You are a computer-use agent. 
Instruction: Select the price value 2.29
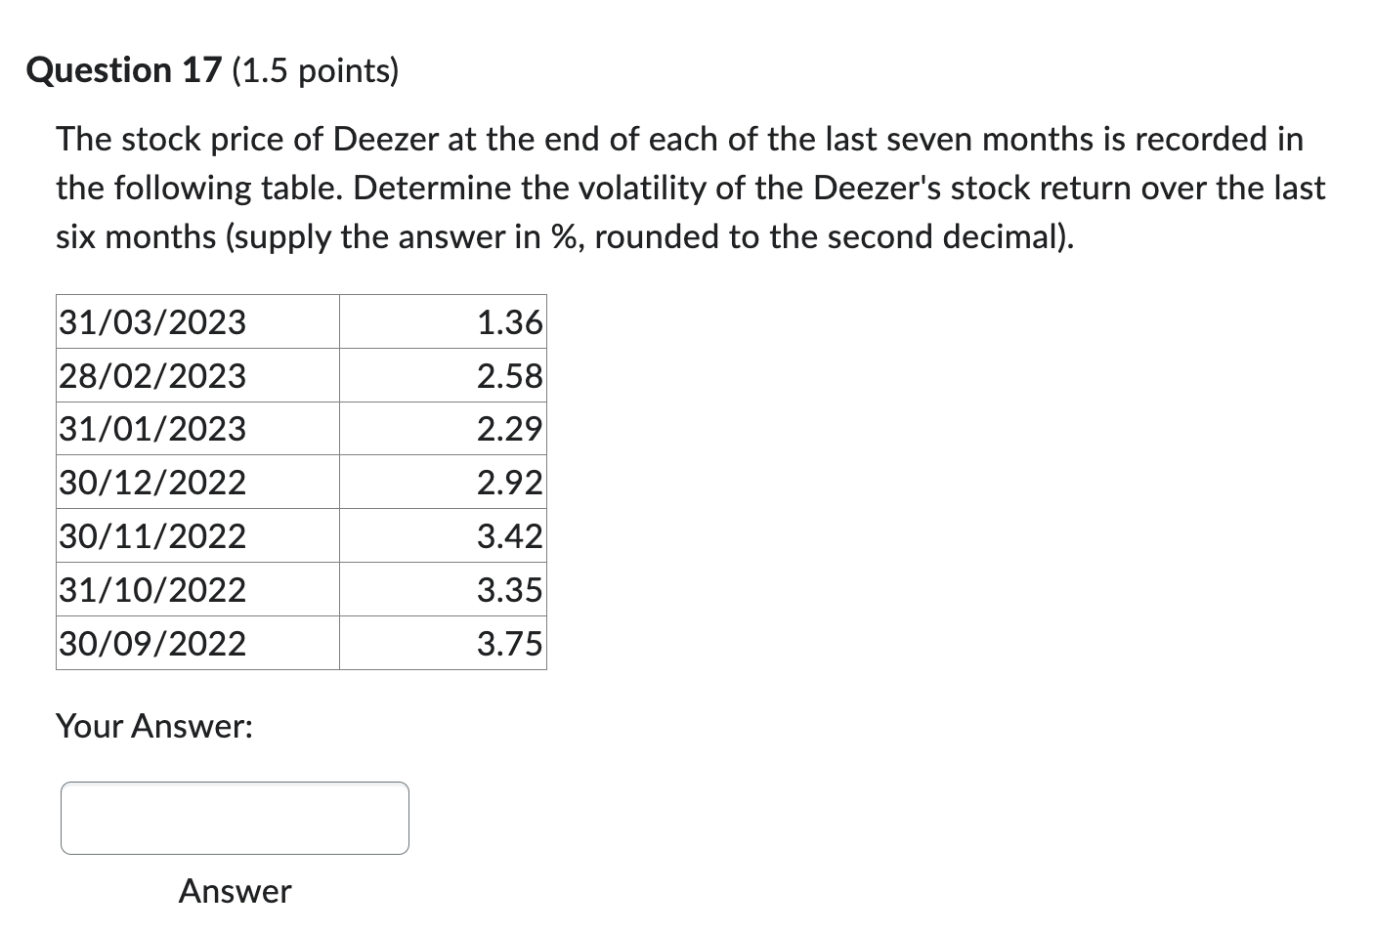tap(509, 428)
